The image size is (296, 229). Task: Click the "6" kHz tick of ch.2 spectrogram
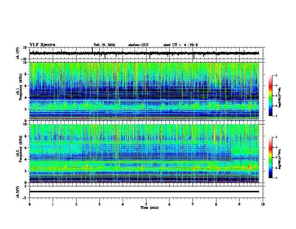pyautogui.click(x=26, y=148)
